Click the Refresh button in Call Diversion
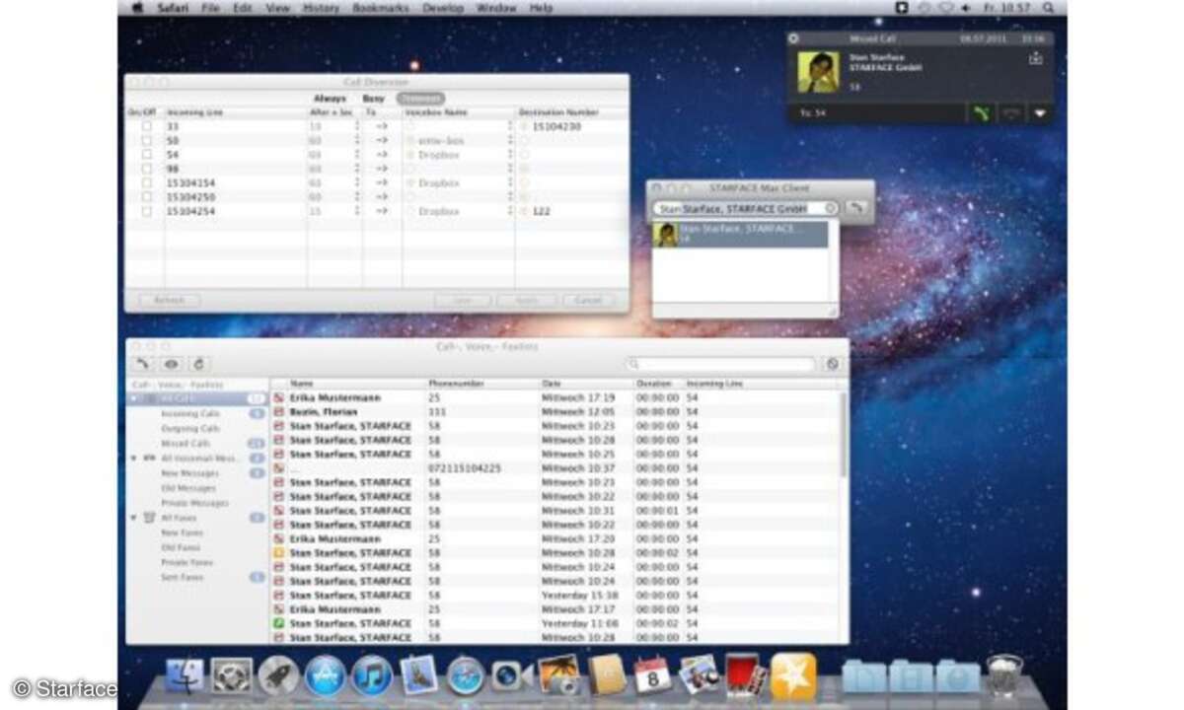 pyautogui.click(x=169, y=300)
